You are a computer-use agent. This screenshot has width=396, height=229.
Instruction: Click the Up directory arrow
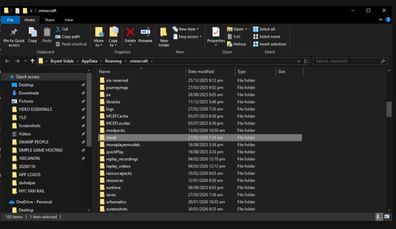[33, 61]
